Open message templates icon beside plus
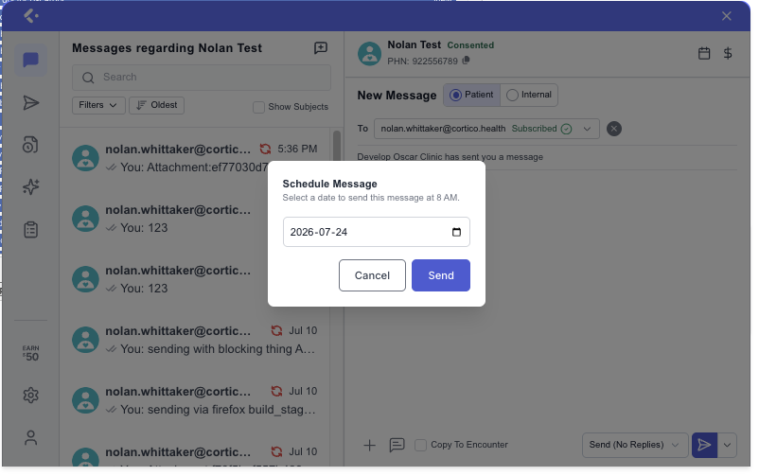The width and height of the screenshot is (759, 476). [x=397, y=445]
